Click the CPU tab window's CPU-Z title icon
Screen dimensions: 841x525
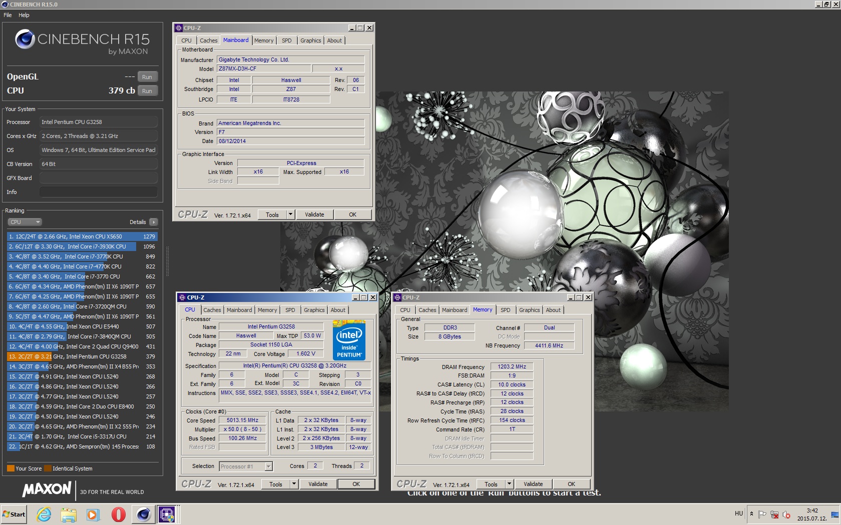pyautogui.click(x=182, y=297)
